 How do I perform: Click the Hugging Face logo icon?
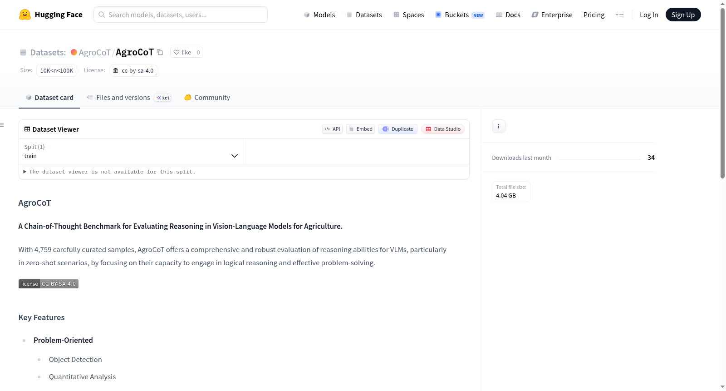click(25, 15)
